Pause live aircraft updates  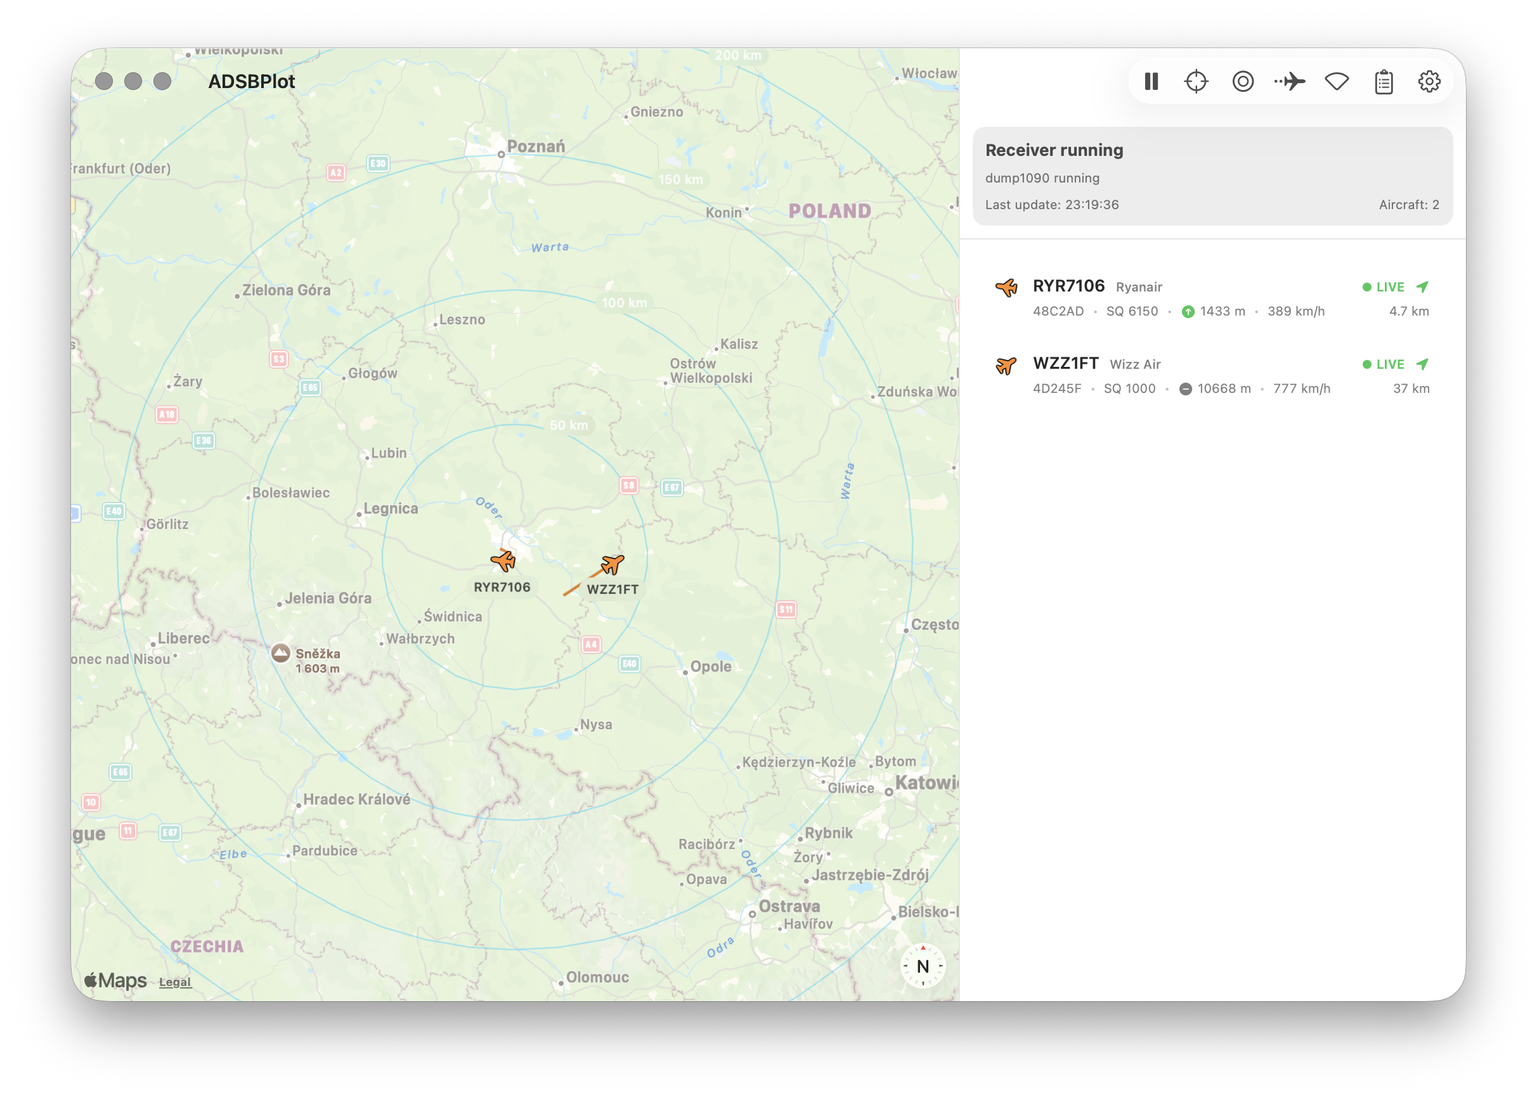pyautogui.click(x=1151, y=81)
